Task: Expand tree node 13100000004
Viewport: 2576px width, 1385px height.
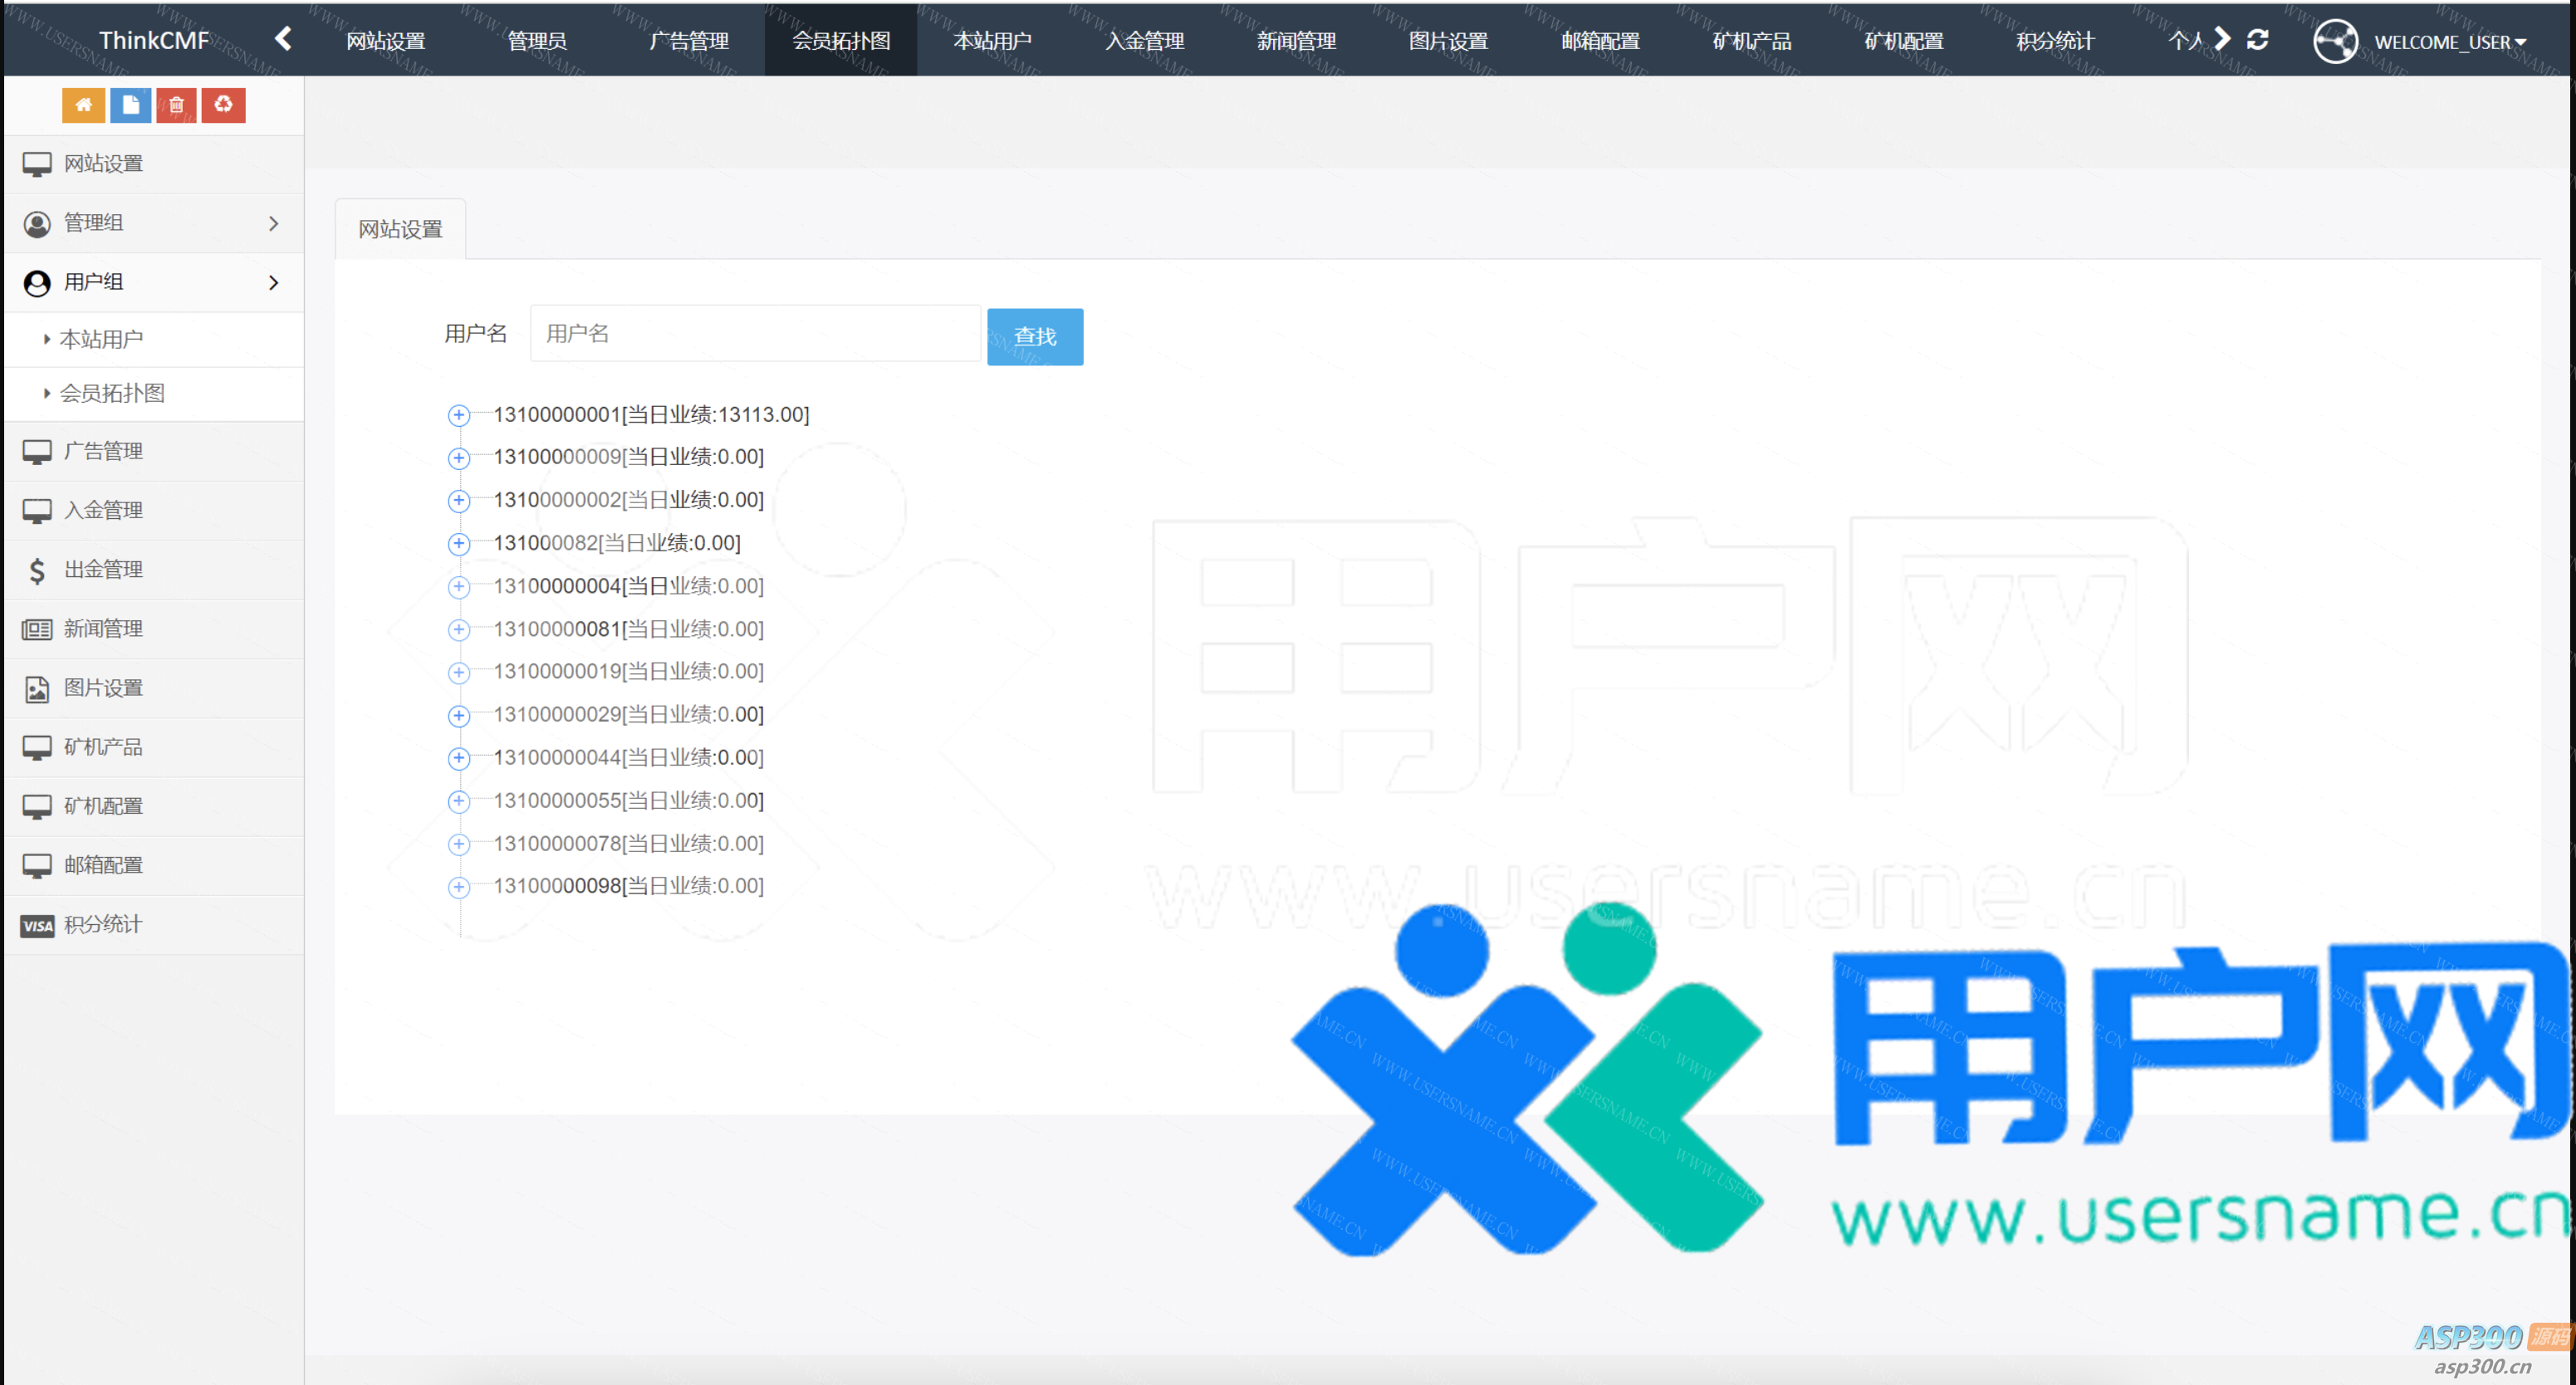Action: coord(458,587)
